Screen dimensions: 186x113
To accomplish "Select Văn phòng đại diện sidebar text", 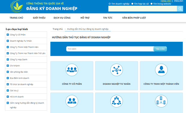I will point(19,72).
